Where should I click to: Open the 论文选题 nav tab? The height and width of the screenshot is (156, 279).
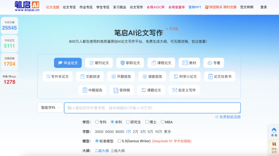(x=52, y=7)
